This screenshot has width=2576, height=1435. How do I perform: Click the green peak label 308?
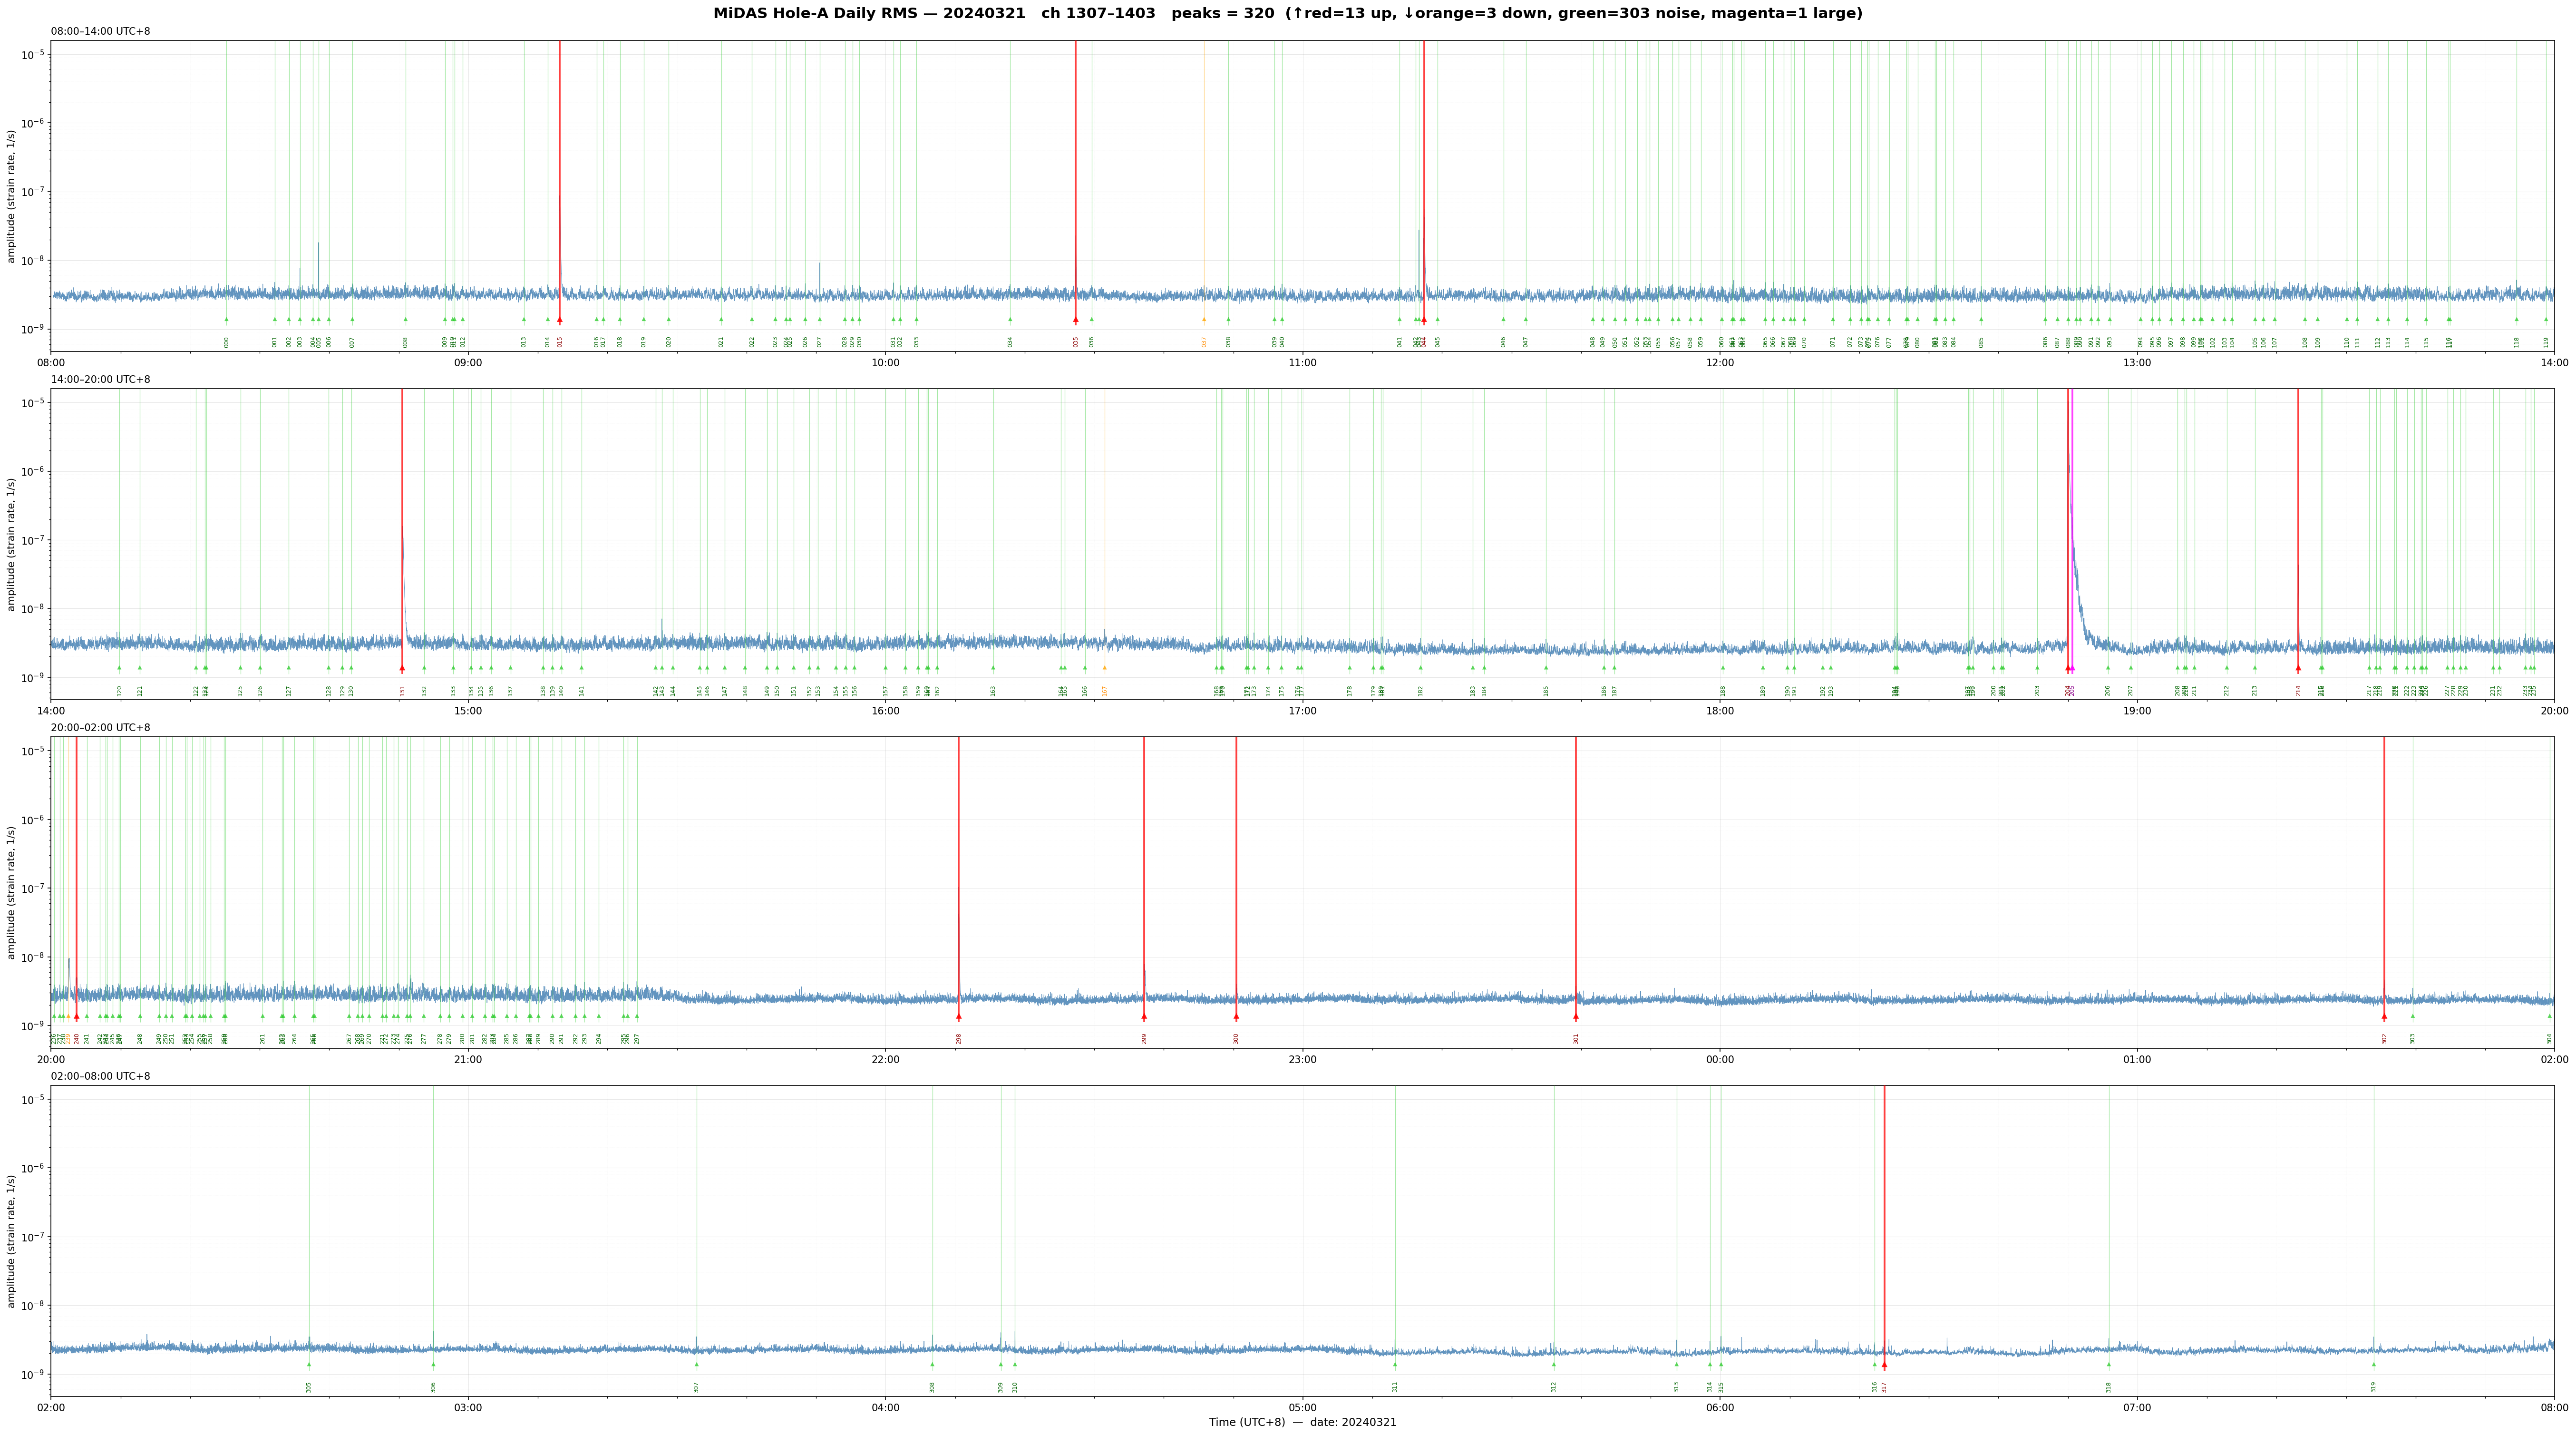click(932, 1387)
